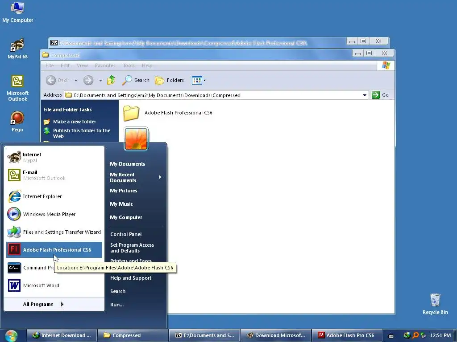Viewport: 457px width, 342px height.
Task: Switch to Download Microsoft taskbar button
Action: 275,335
